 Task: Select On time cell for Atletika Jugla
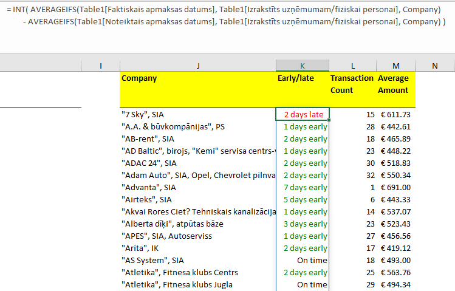tap(303, 285)
